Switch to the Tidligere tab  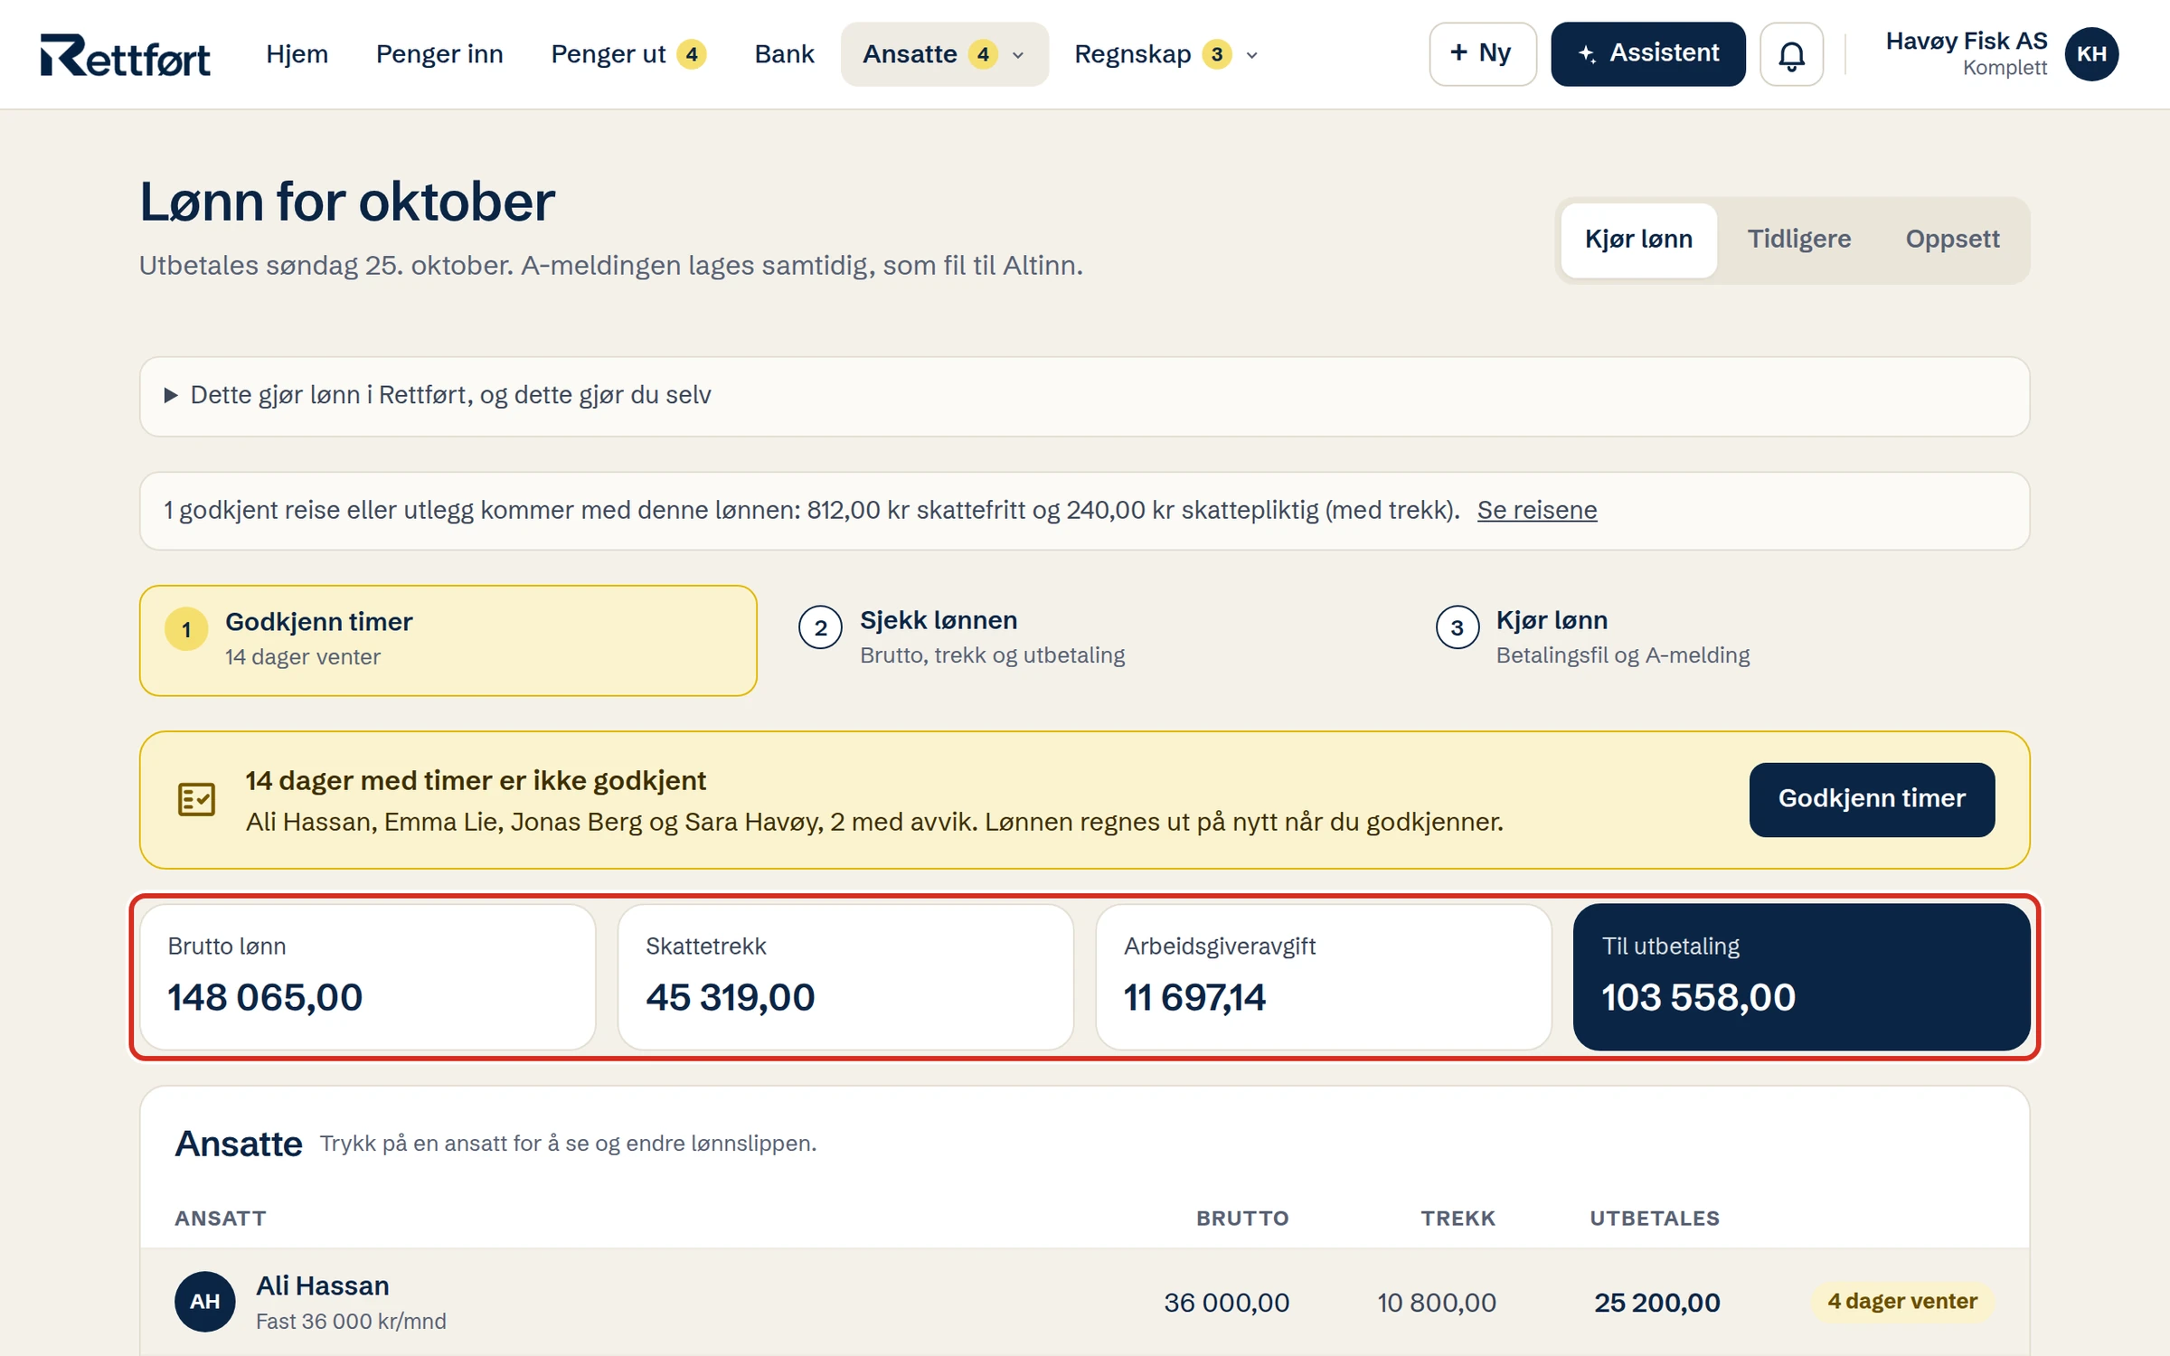coord(1798,240)
